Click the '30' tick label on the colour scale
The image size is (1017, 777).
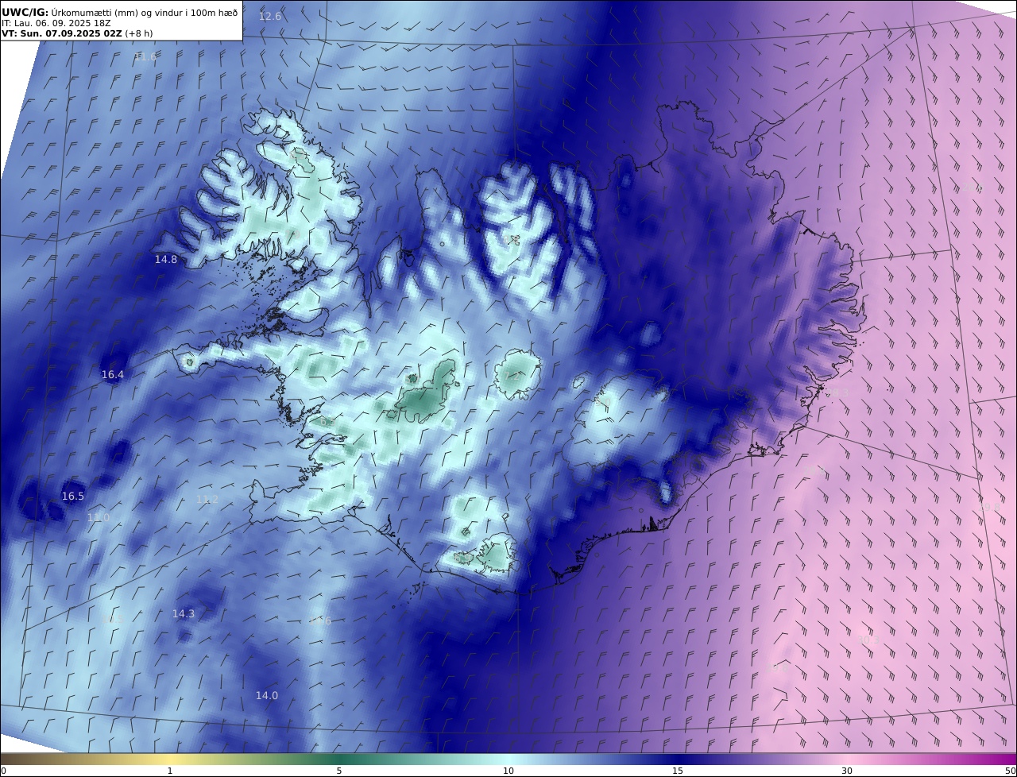[x=847, y=771]
